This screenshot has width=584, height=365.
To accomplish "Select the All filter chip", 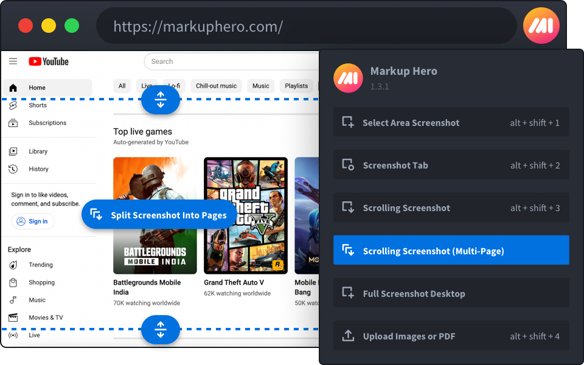I will click(x=122, y=86).
